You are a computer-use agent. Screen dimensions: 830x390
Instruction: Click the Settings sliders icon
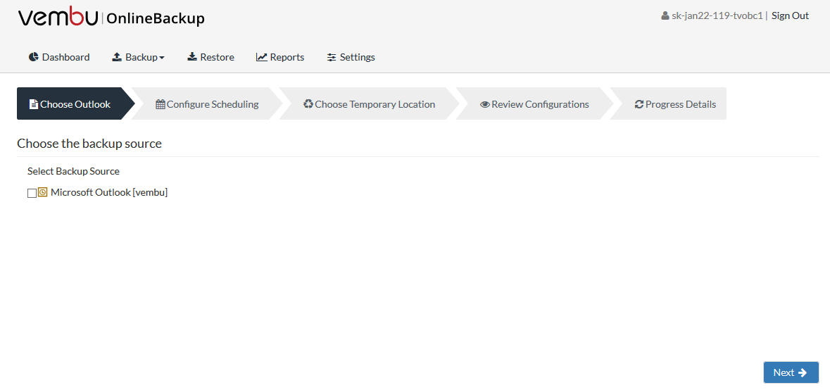pos(332,57)
